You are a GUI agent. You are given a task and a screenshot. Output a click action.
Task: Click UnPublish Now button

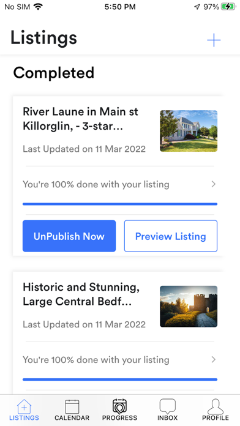[69, 236]
